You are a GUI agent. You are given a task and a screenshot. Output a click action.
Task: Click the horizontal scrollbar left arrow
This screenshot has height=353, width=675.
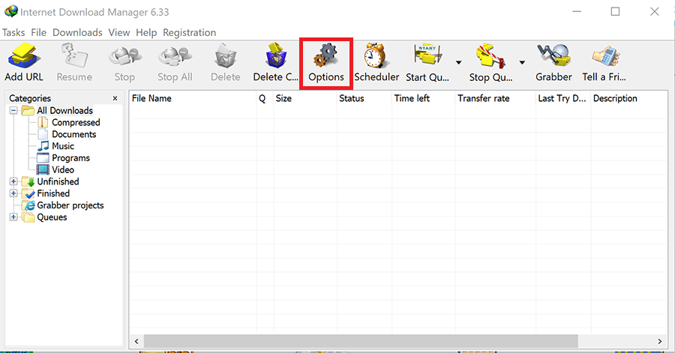(136, 342)
